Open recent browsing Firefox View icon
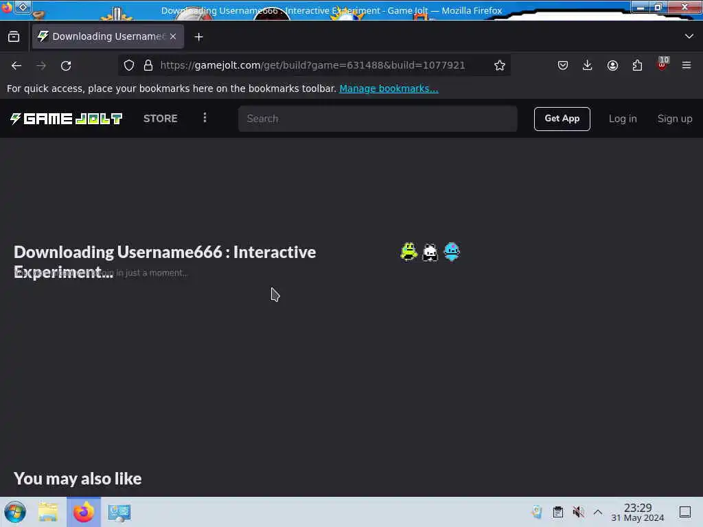Viewport: 703px width, 527px height. (14, 37)
